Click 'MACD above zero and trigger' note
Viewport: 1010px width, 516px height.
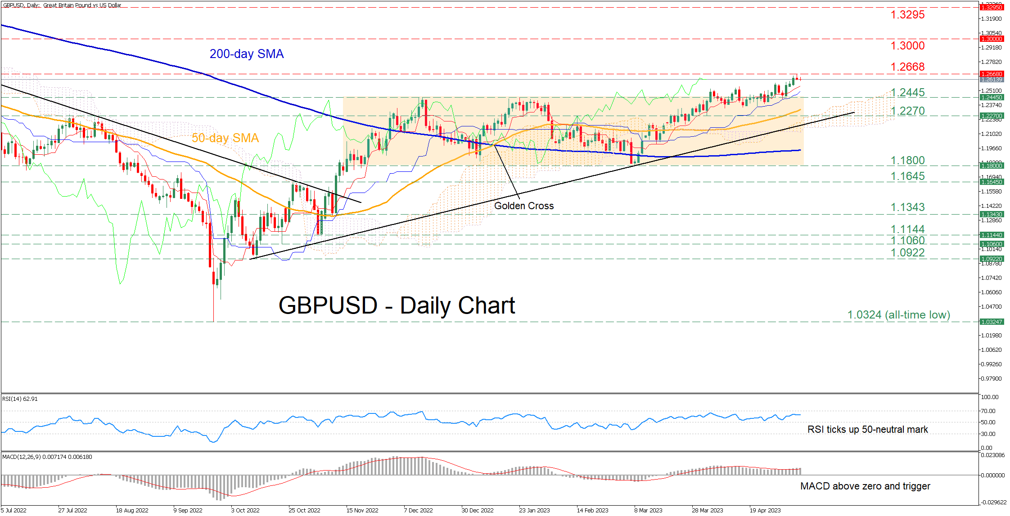865,486
